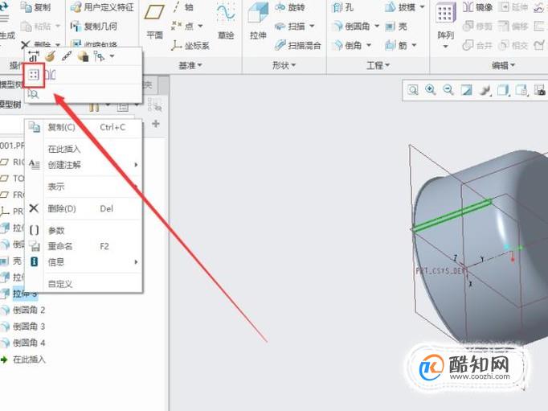Open the dropdown arrow under 阵列
The height and width of the screenshot is (411, 548).
445,47
